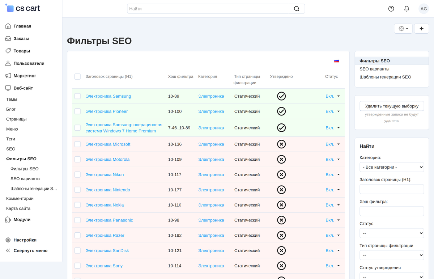The height and width of the screenshot is (279, 434).
Task: Open the Статус filter dropdown
Action: click(392, 233)
